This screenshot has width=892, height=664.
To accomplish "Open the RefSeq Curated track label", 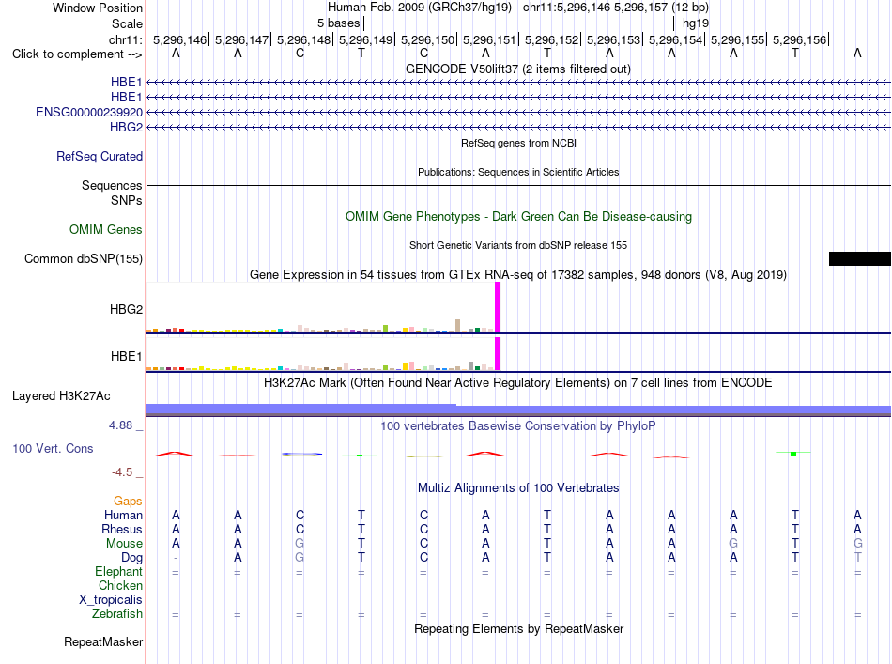I will point(100,156).
